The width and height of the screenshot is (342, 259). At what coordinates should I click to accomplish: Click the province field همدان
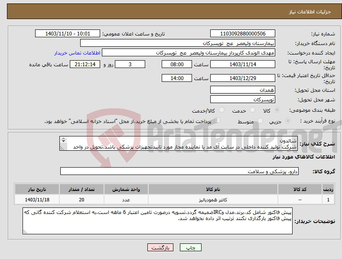(243, 90)
